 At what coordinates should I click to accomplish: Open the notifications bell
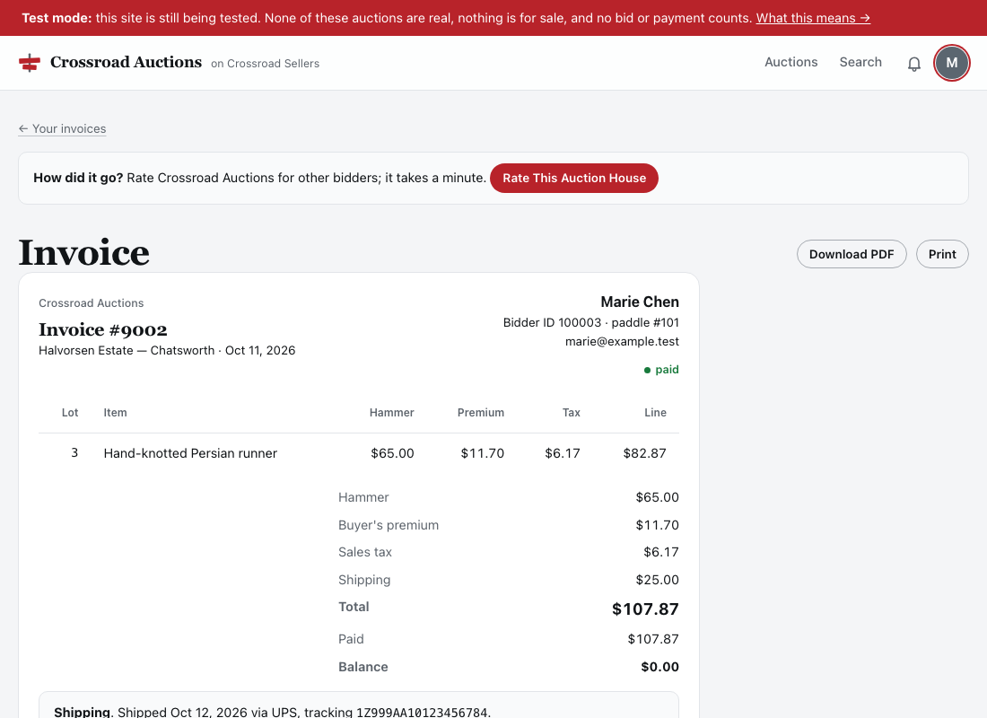[x=914, y=64]
